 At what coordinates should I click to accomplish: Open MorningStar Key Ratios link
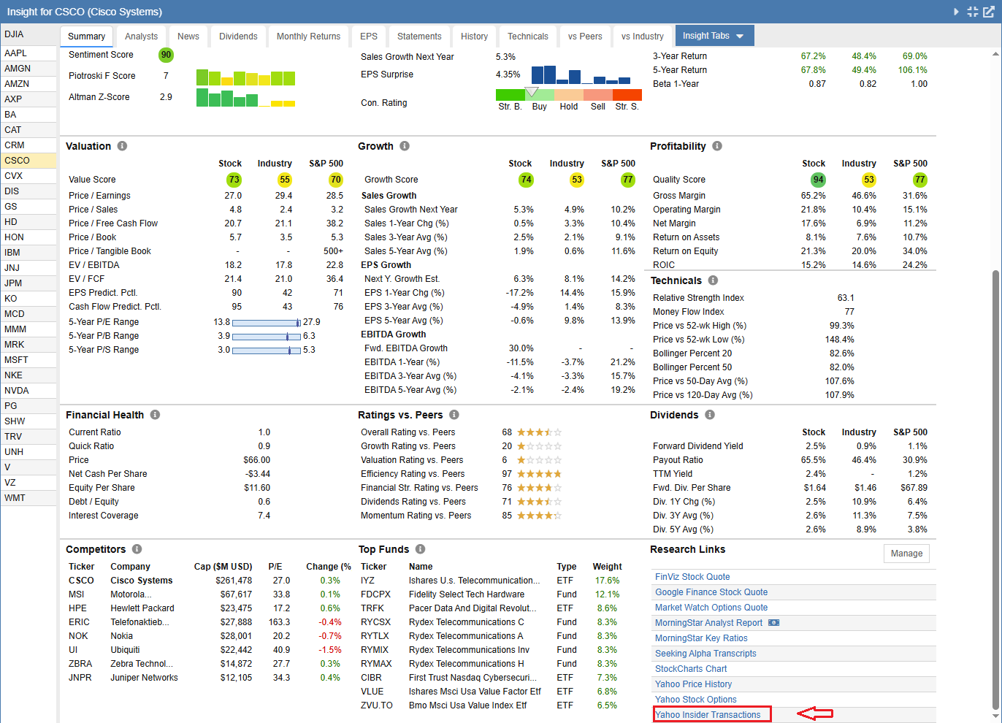(701, 638)
